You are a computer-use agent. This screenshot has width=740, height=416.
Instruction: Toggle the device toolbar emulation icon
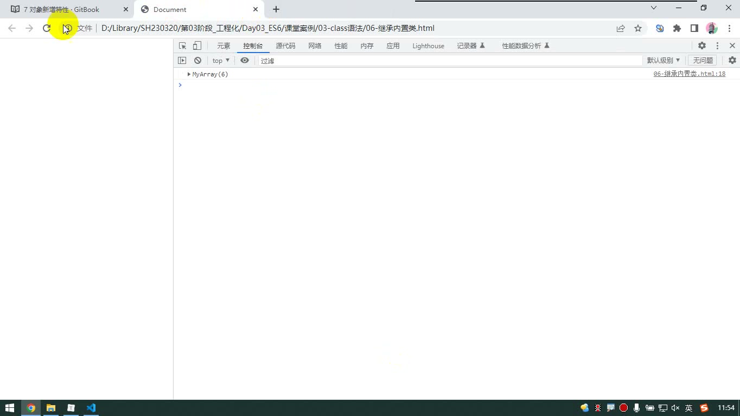pos(197,46)
